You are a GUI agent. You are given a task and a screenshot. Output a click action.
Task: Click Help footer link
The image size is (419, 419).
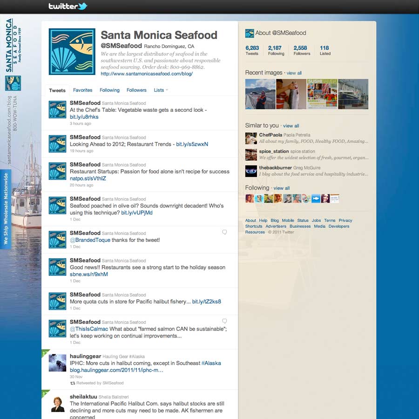point(263,220)
